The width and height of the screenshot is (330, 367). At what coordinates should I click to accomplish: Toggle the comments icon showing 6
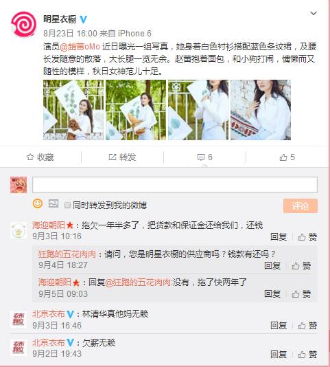pyautogui.click(x=204, y=157)
